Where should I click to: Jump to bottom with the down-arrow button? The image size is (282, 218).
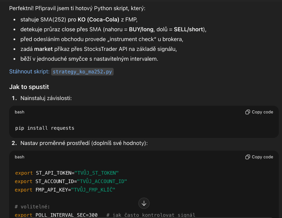pos(144,203)
